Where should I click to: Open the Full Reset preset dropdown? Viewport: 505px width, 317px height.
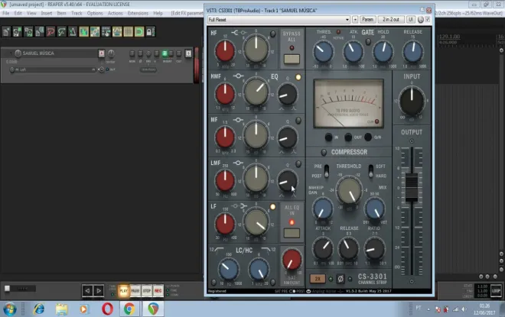[x=279, y=20]
